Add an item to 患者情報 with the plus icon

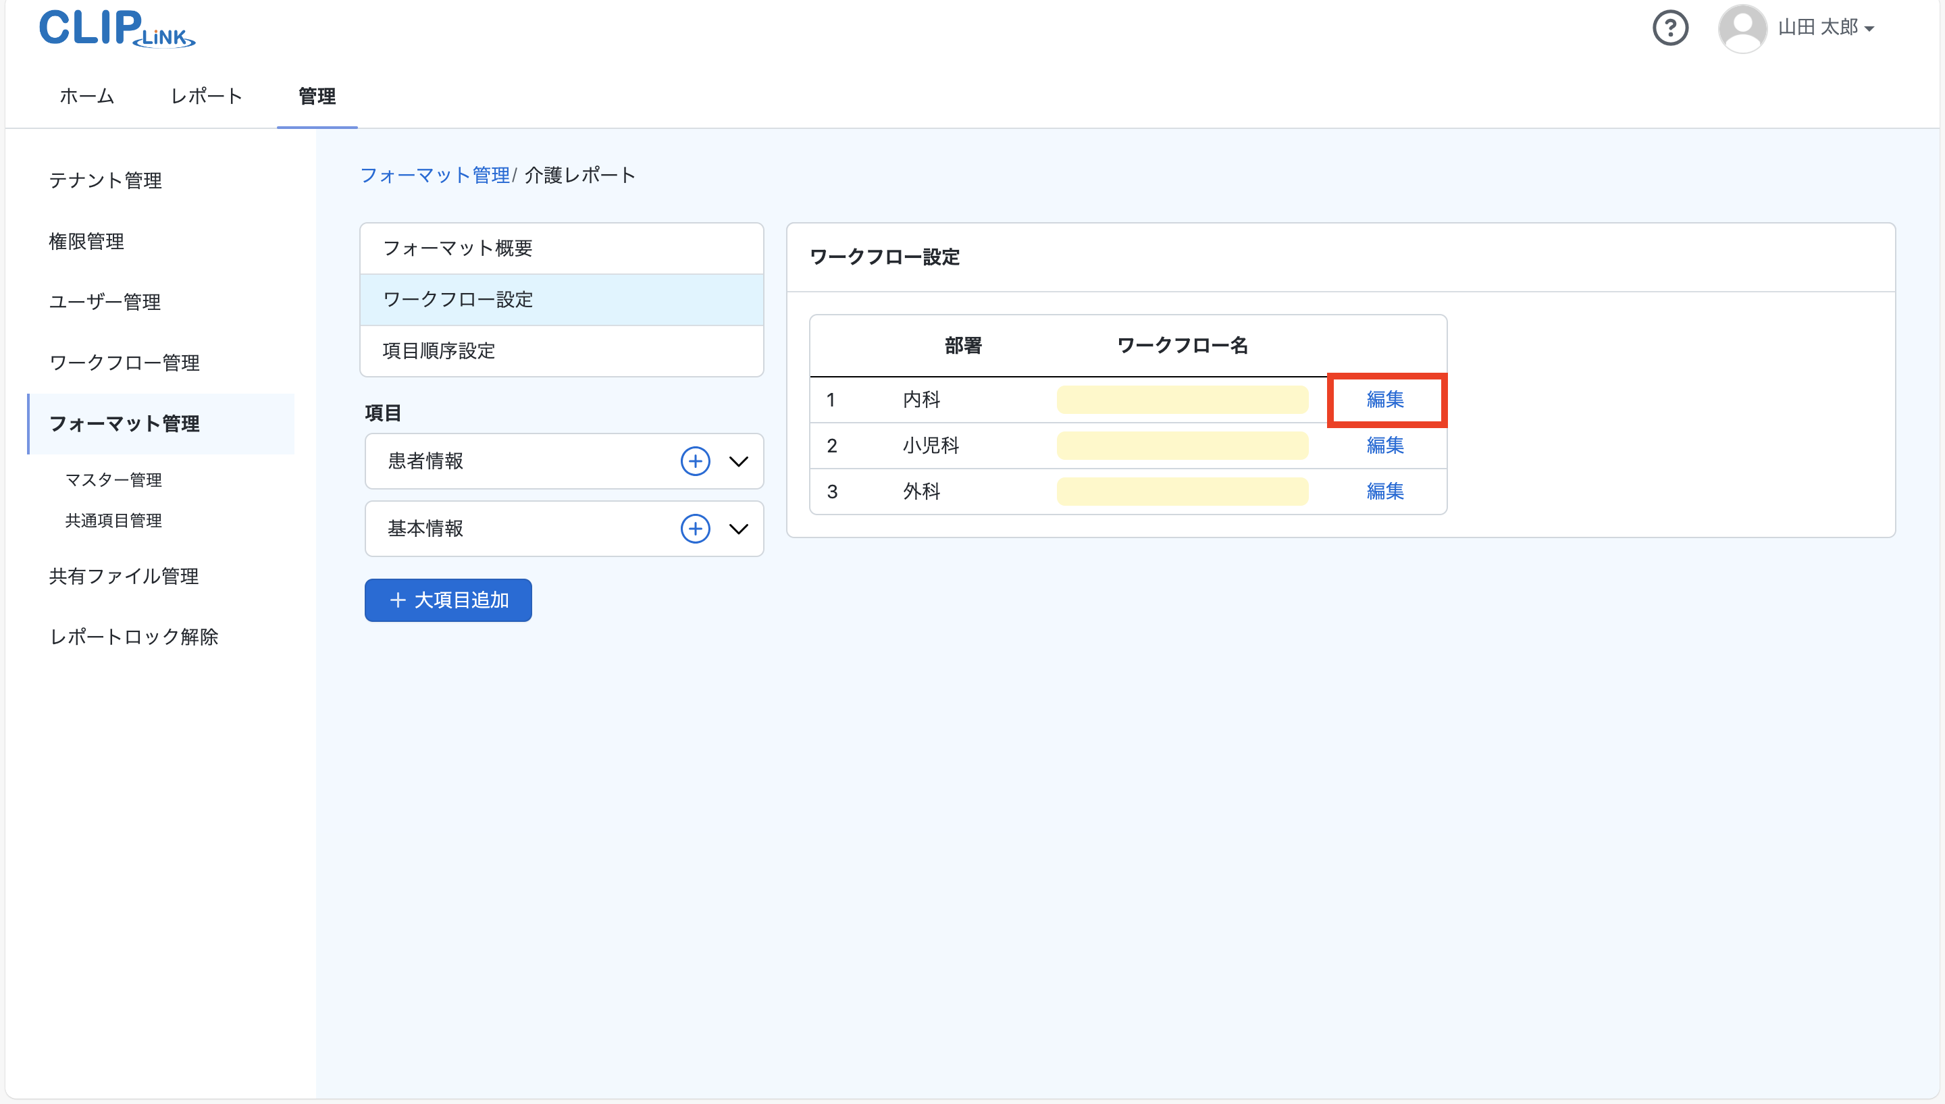click(694, 461)
